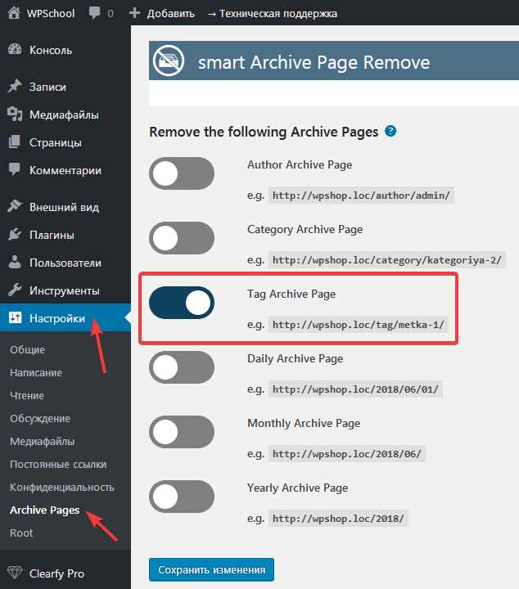Click the plus icon beside Добавить
Screen dimensions: 519x589
tap(134, 14)
